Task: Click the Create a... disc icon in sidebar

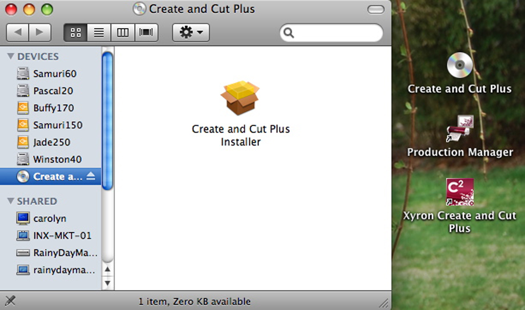Action: tap(23, 176)
